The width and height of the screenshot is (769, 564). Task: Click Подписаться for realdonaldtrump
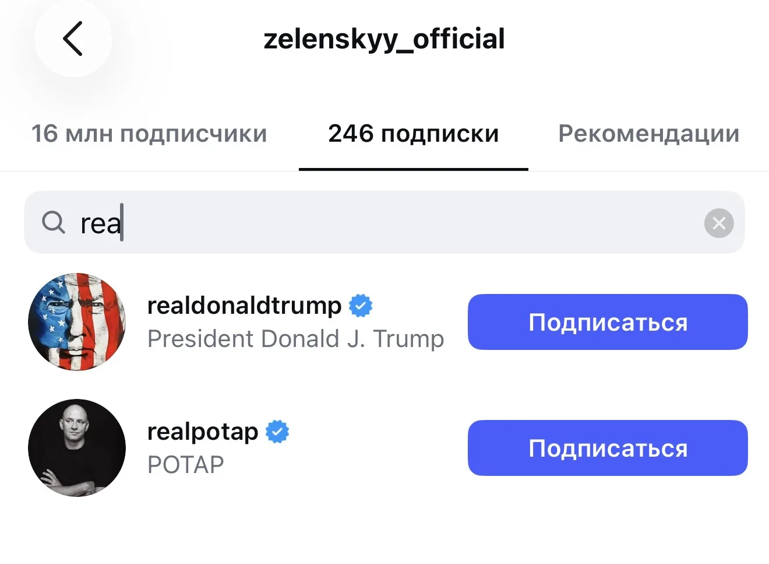pyautogui.click(x=608, y=322)
